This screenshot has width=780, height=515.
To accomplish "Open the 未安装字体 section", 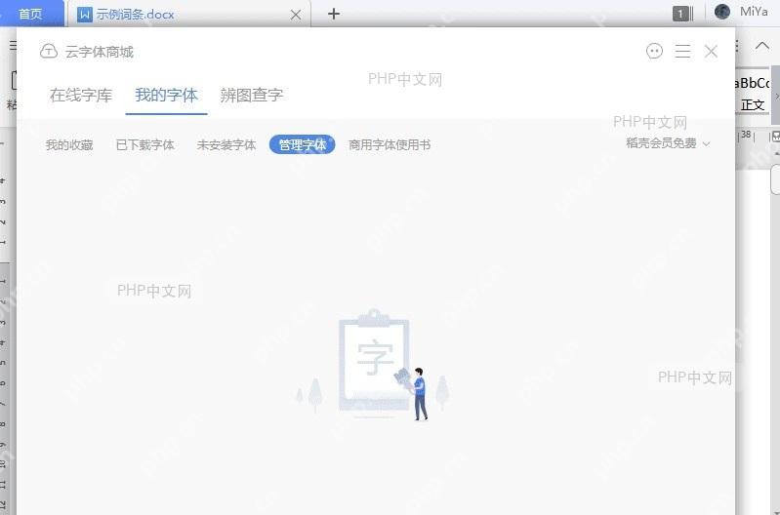I will tap(226, 145).
